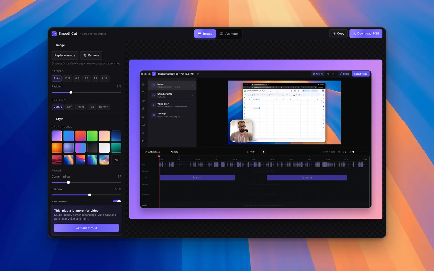434x271 pixels.
Task: Pick the red landscape wallpaper background
Action: [57, 160]
